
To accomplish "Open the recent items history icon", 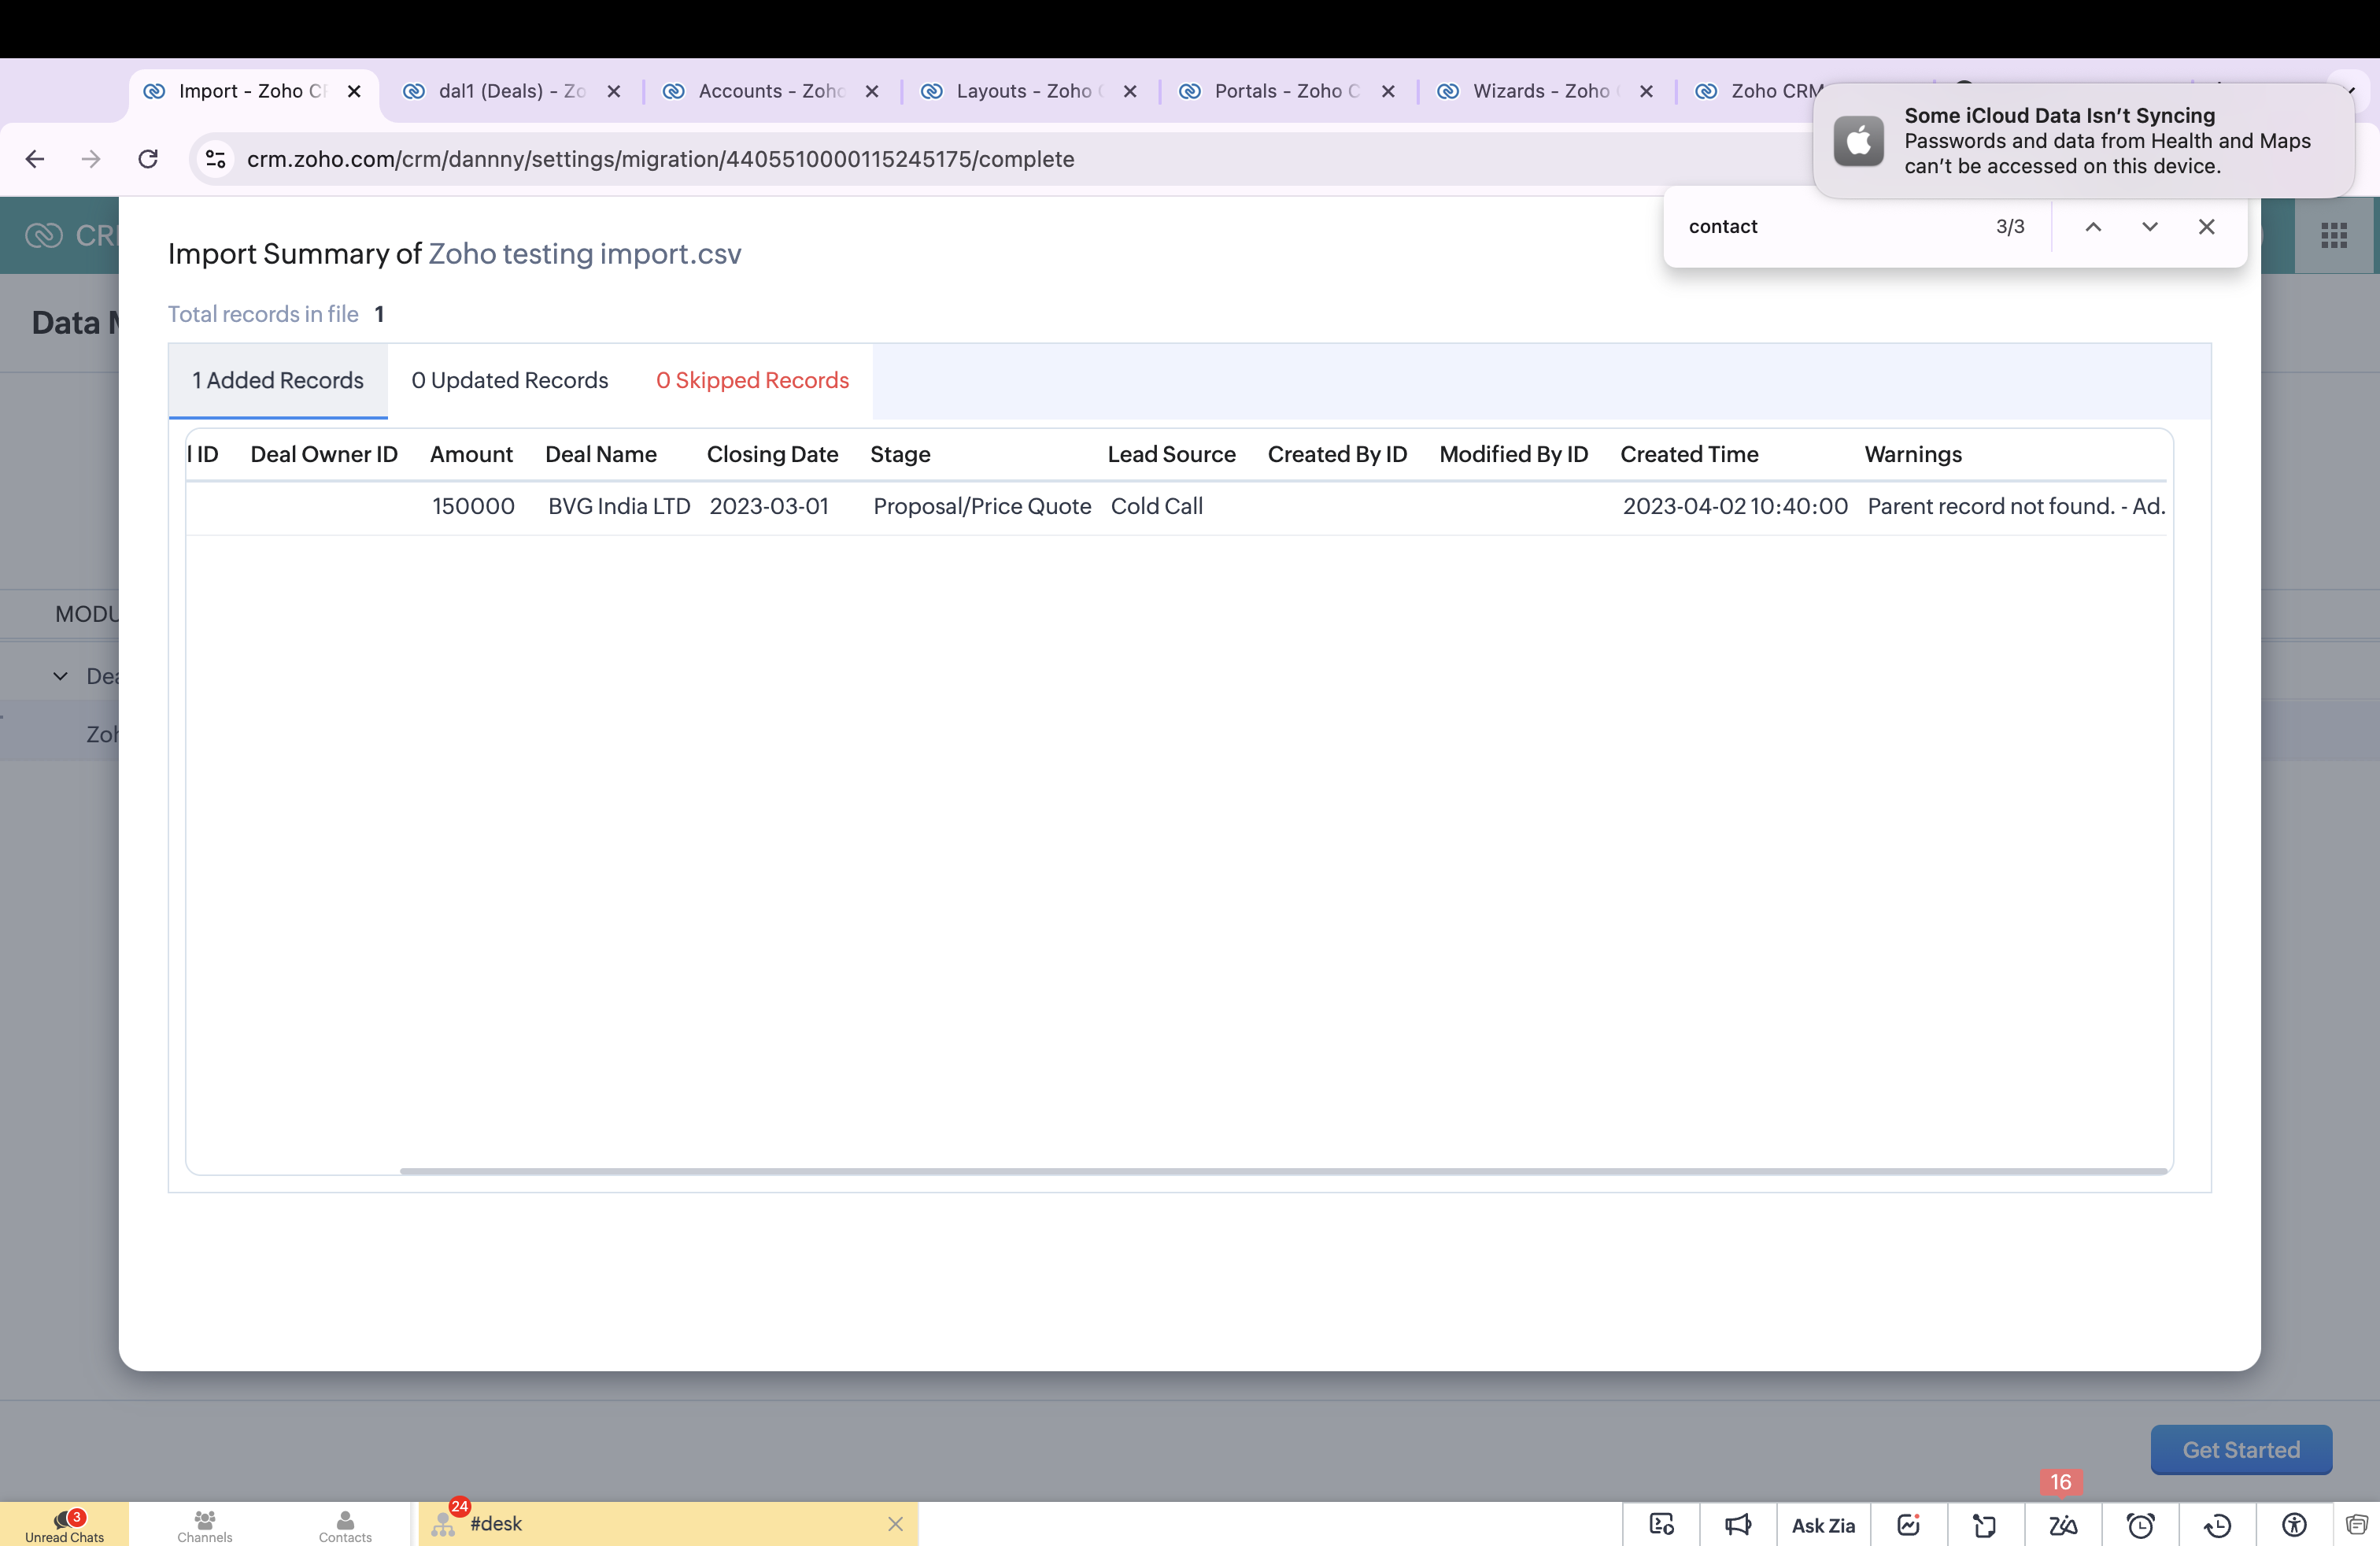I will click(x=2217, y=1524).
